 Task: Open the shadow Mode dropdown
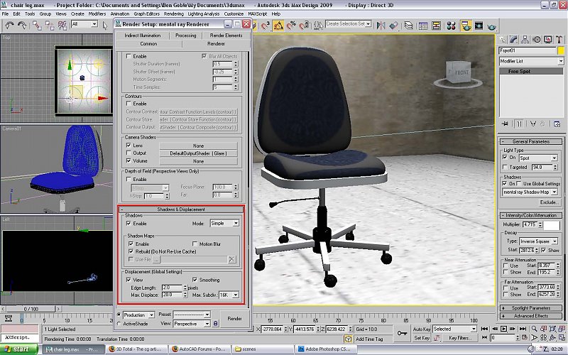coord(224,223)
